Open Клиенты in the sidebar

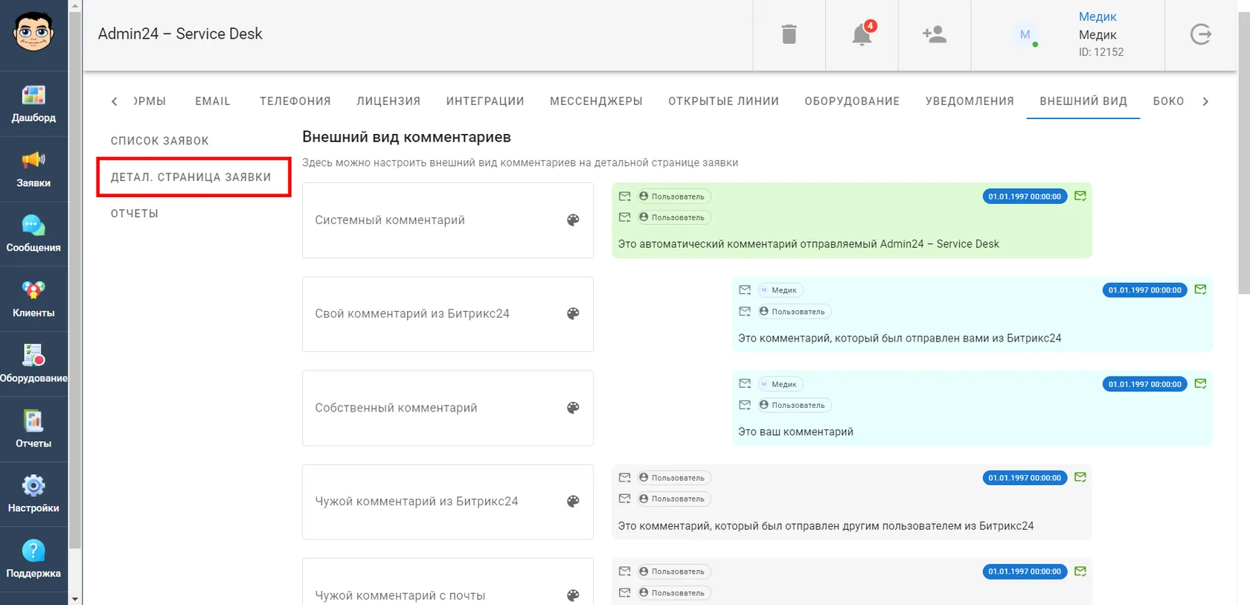[x=33, y=299]
